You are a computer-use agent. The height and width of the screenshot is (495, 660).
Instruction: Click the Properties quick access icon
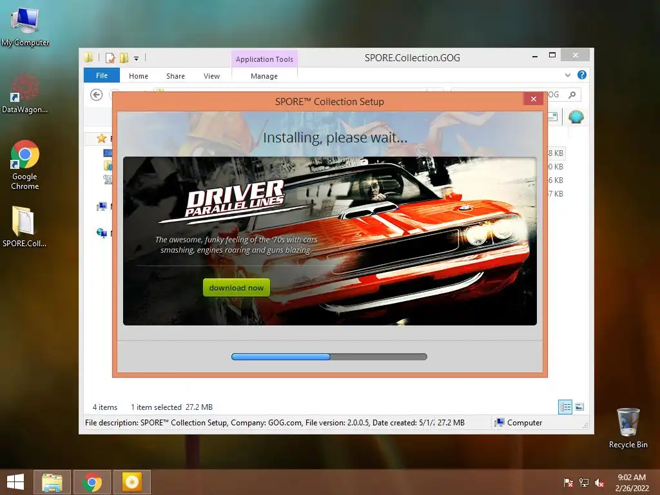coord(110,57)
